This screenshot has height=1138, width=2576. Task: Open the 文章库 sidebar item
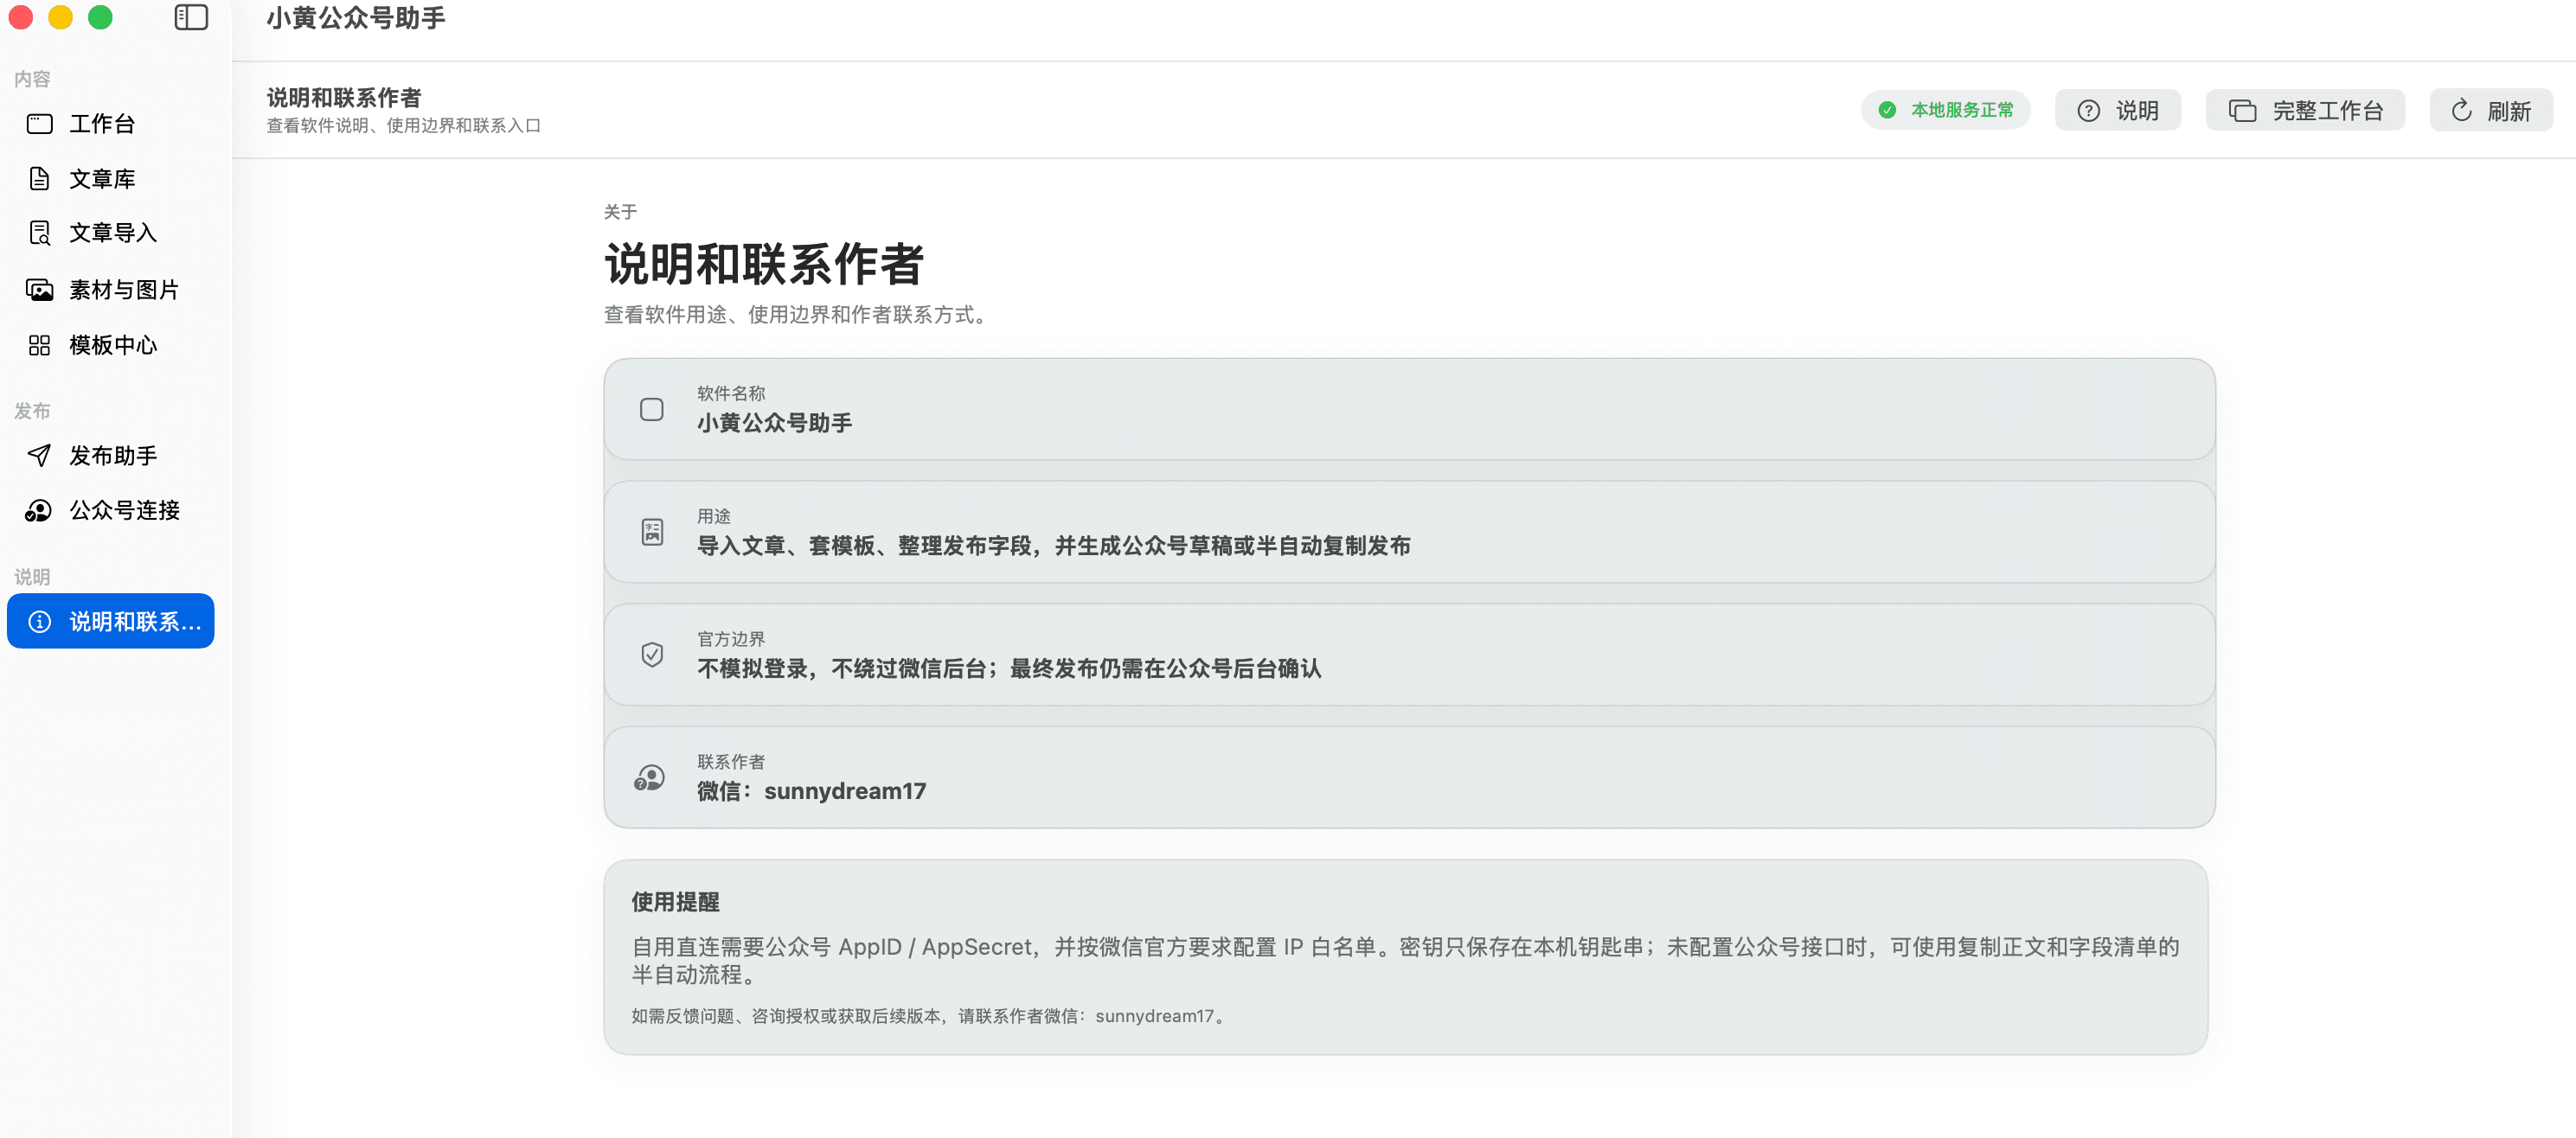coord(110,179)
